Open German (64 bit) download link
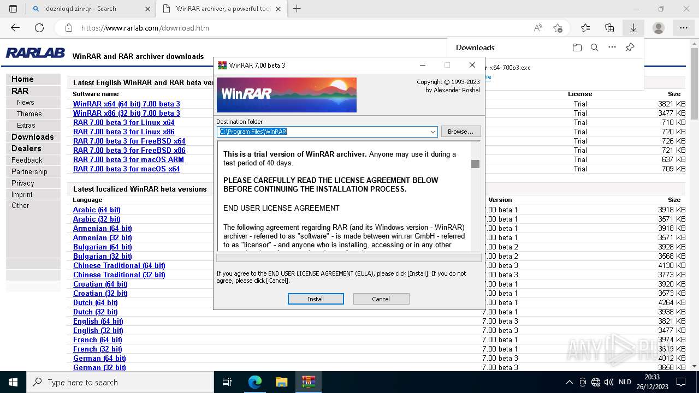This screenshot has height=393, width=699. click(99, 358)
